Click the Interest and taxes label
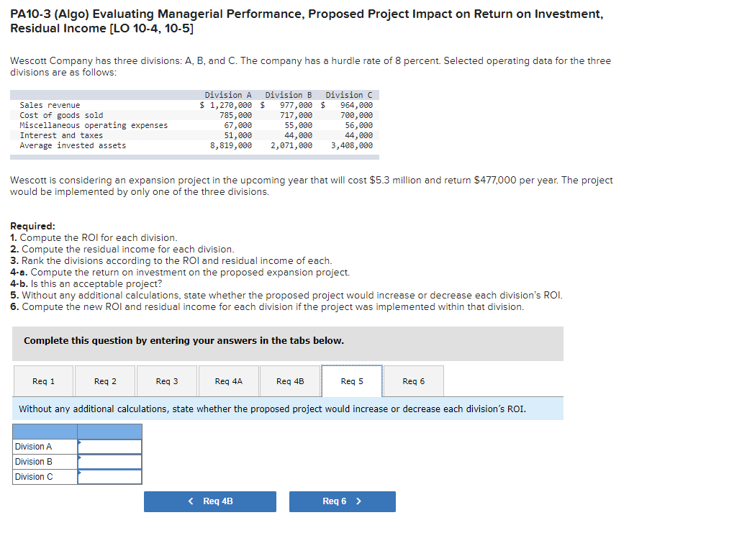Screen dimensions: 742x533 61,135
